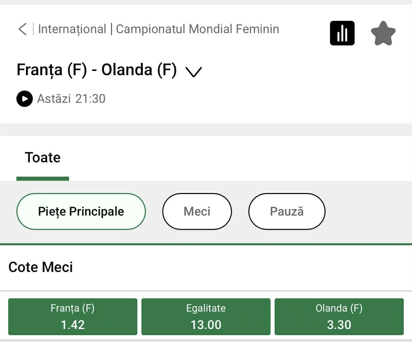
Task: Open the "Campionatul Mondial Feminin" competition link
Action: (197, 29)
